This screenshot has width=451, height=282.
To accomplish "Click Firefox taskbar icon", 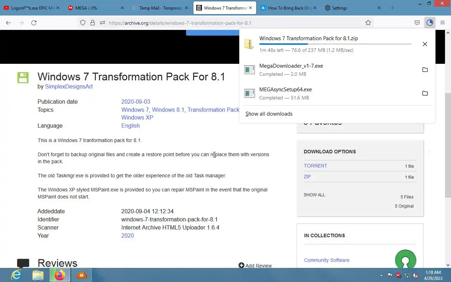I will click(x=60, y=275).
